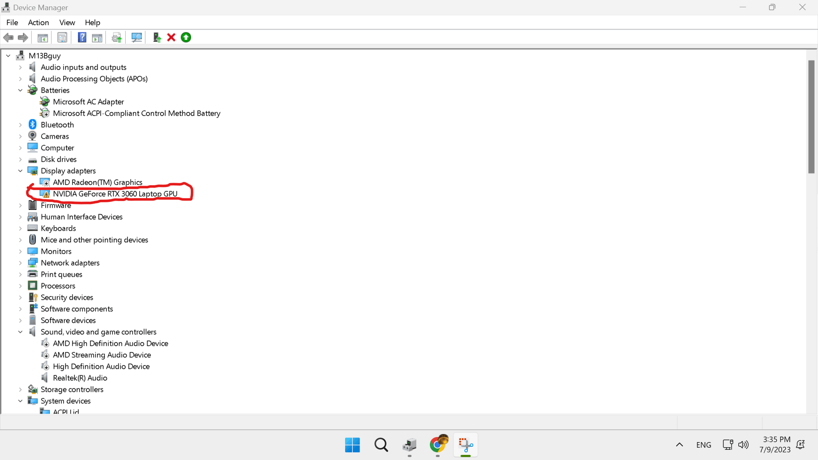The image size is (818, 460).
Task: Open Properties from the toolbar
Action: pos(62,37)
